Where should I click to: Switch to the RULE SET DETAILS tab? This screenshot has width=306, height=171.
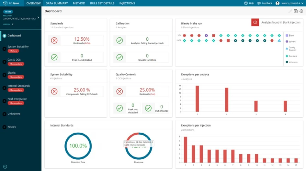102,3
